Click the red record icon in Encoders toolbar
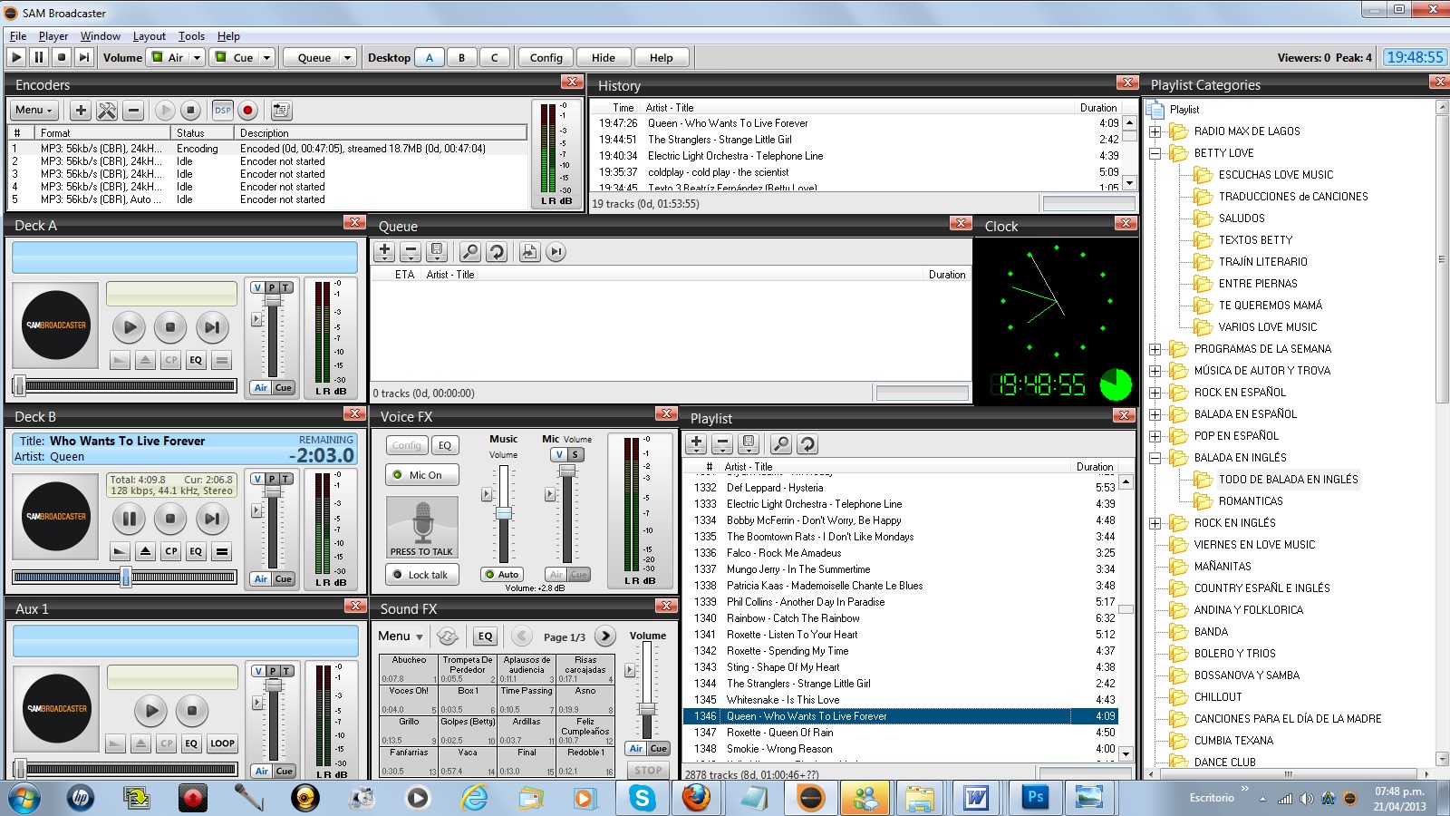 247,111
